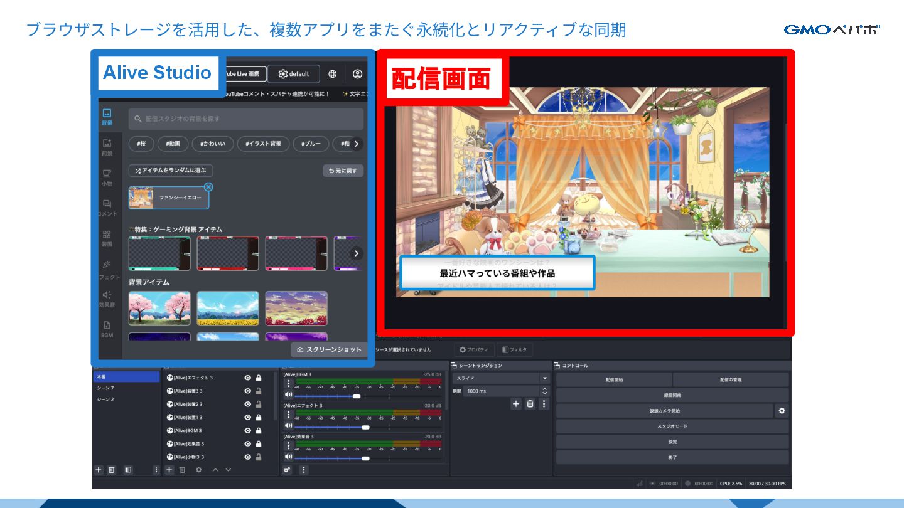Lock the [Alive]装置3 3 source
This screenshot has width=904, height=508.
(259, 391)
